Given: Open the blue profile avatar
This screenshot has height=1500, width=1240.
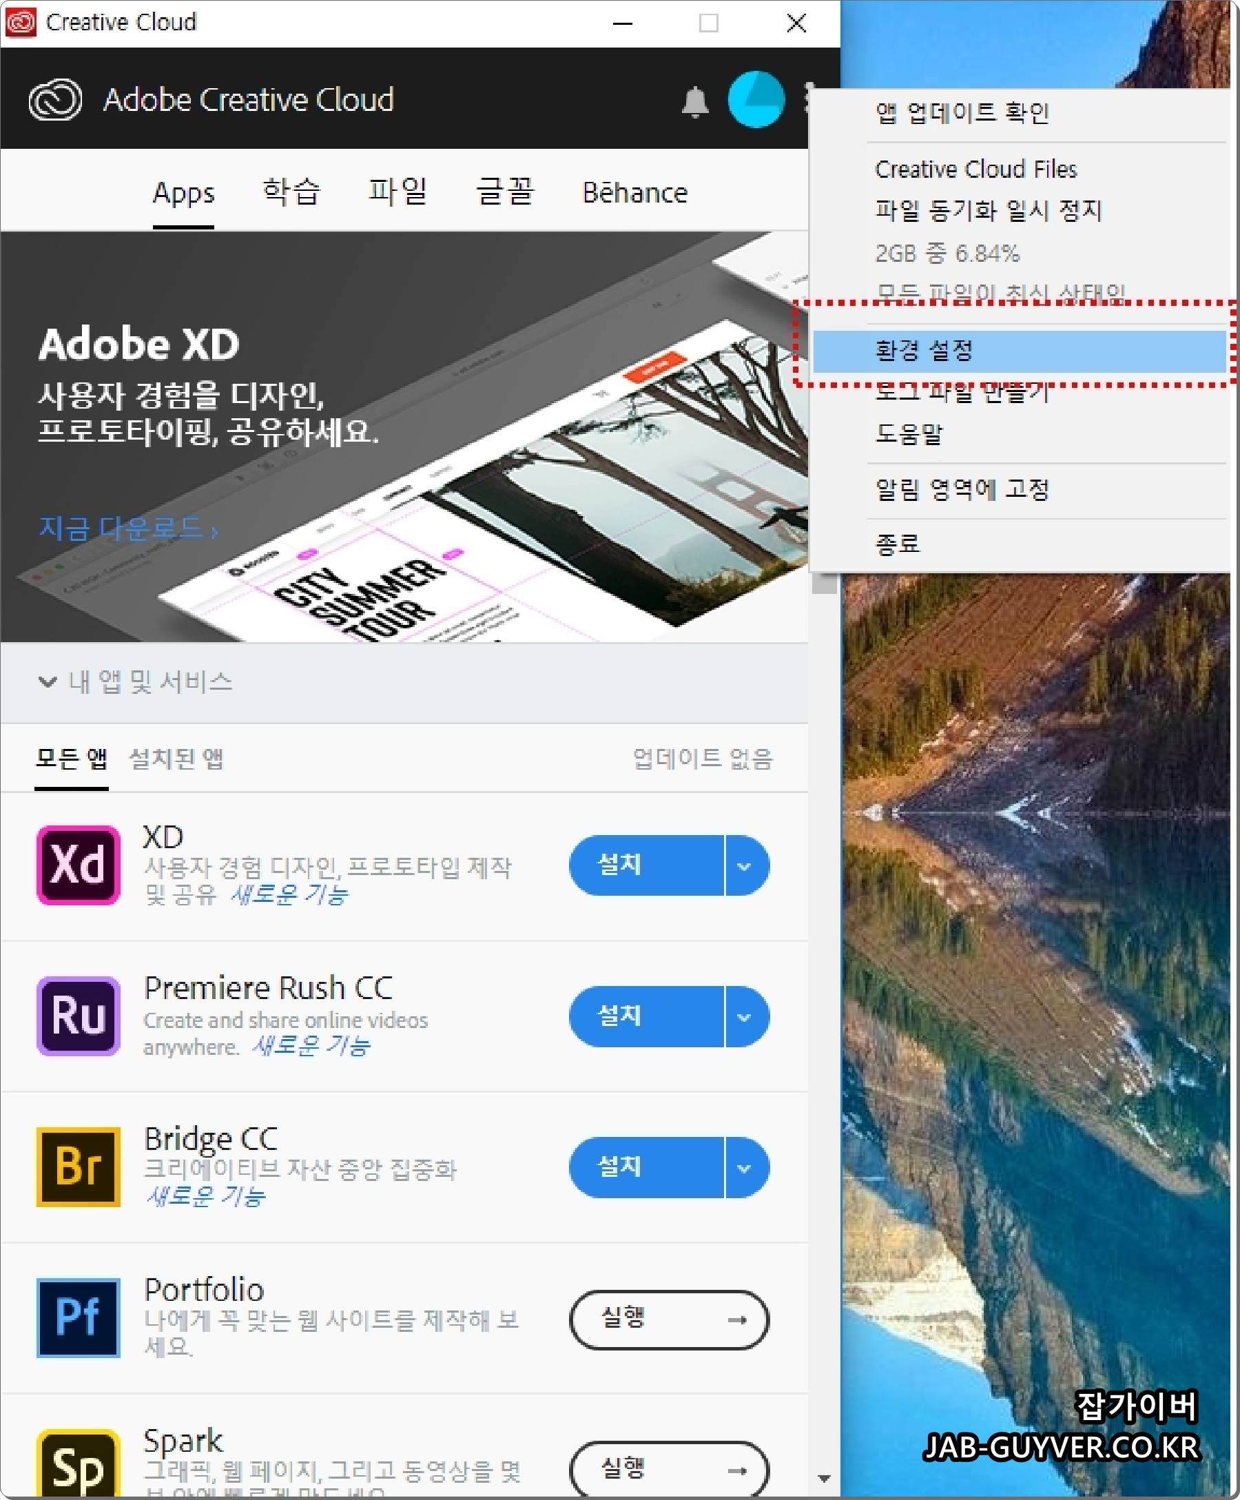Looking at the screenshot, I should (756, 99).
